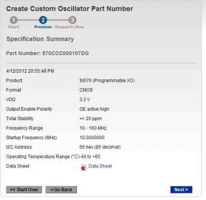Open the Data Sheet link
The image size is (206, 200).
(100, 166)
